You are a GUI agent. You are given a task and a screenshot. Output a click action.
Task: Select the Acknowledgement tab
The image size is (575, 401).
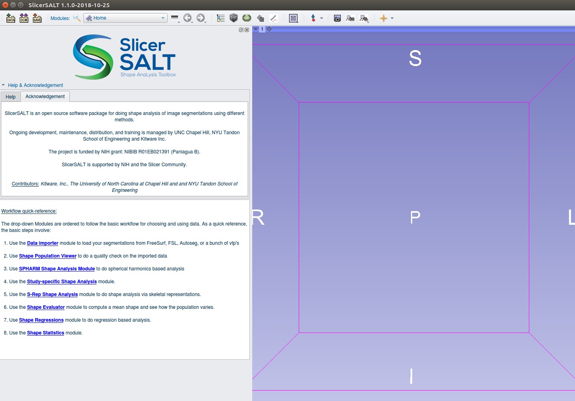(x=45, y=97)
